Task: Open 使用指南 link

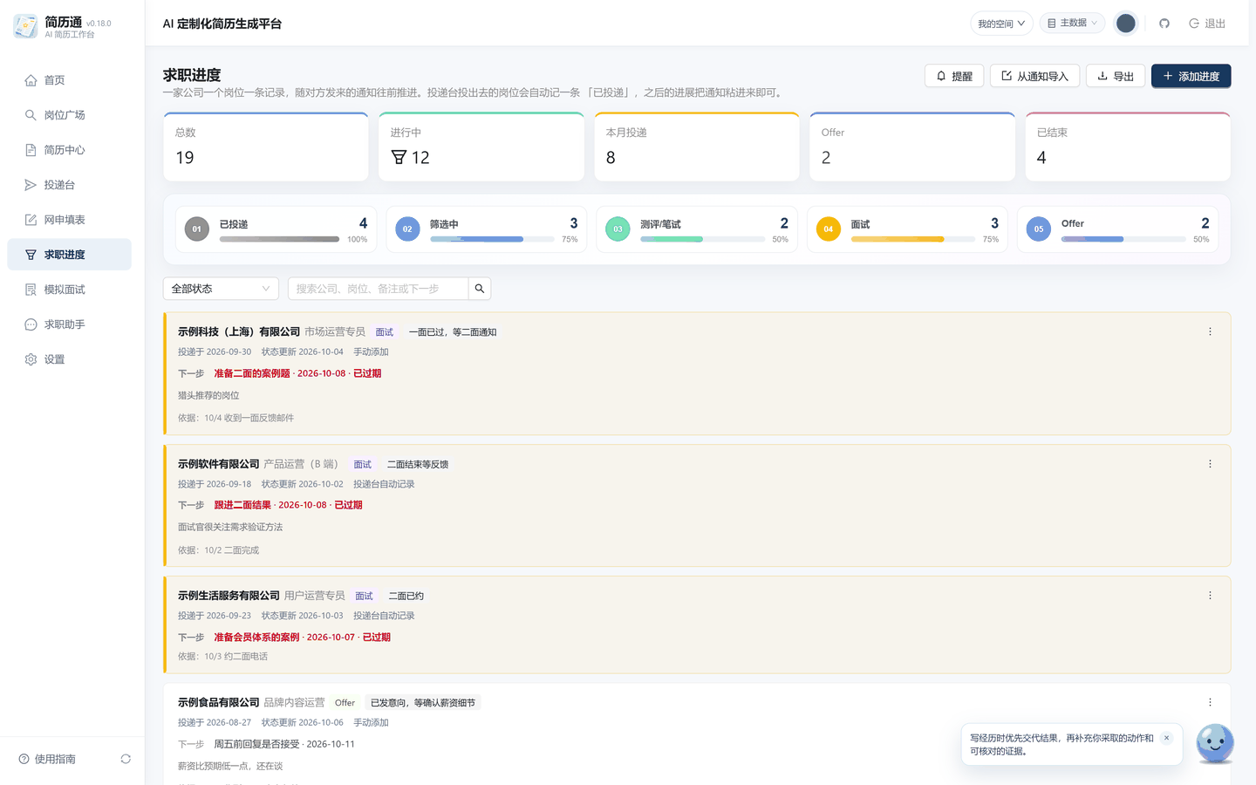Action: 47,759
